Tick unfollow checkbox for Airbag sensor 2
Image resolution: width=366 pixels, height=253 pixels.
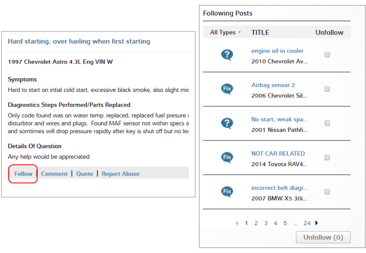(327, 89)
